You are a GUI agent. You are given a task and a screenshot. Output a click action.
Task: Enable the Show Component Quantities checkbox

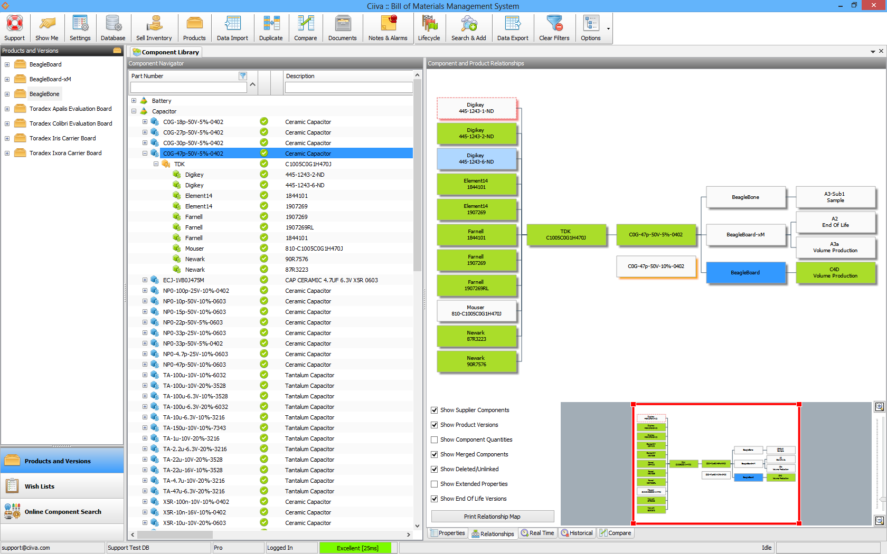(x=435, y=440)
